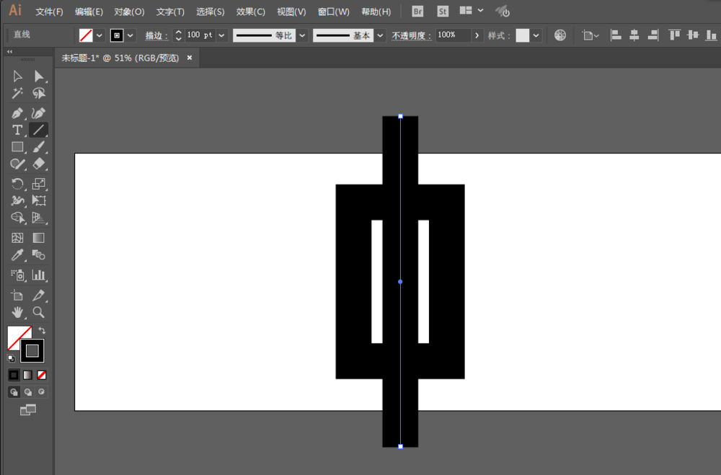721x475 pixels.
Task: Select the Scale tool
Action: coord(39,184)
